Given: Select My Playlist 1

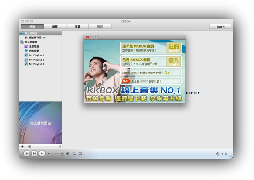Looking at the screenshot, I should tap(36, 55).
